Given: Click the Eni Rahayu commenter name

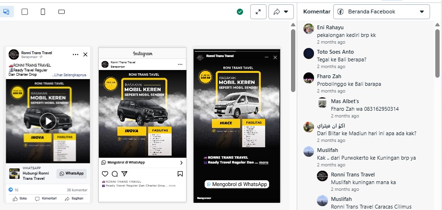Looking at the screenshot, I should (330, 27).
